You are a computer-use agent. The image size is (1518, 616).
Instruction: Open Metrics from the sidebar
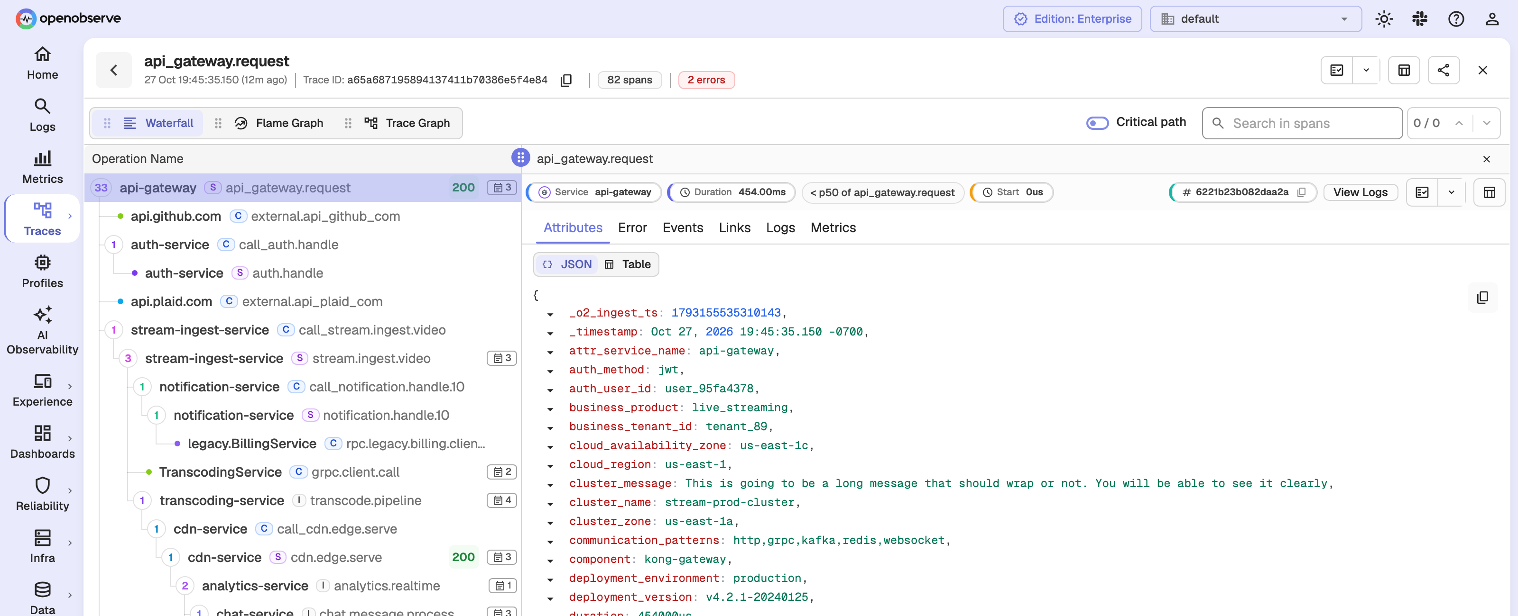[x=42, y=167]
